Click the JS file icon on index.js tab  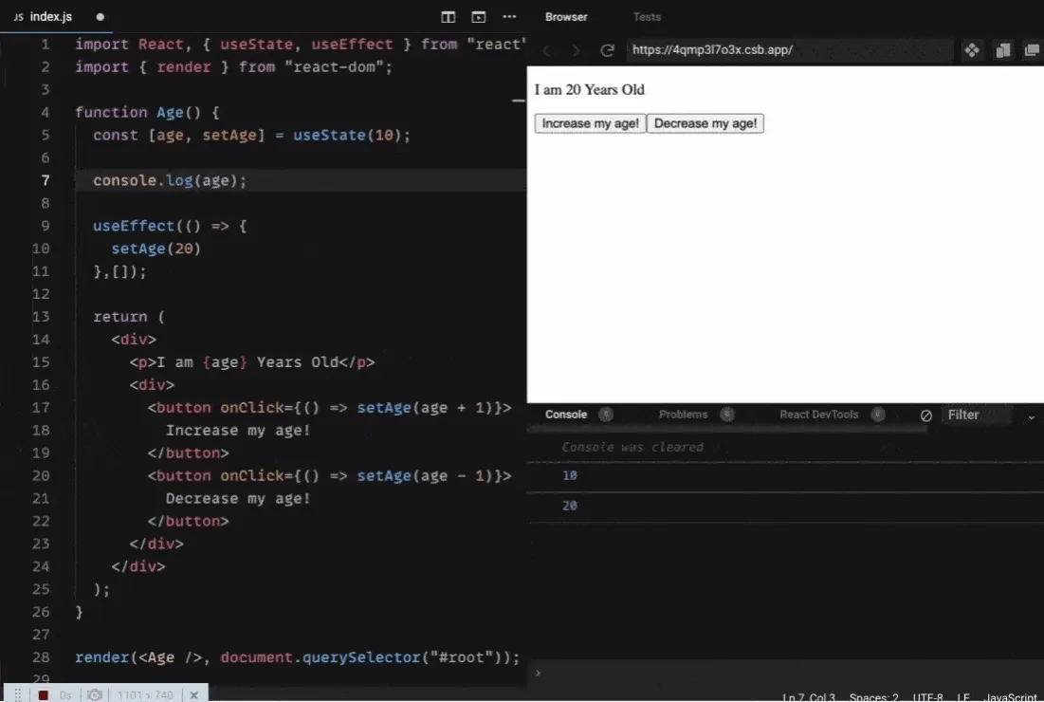pyautogui.click(x=19, y=17)
